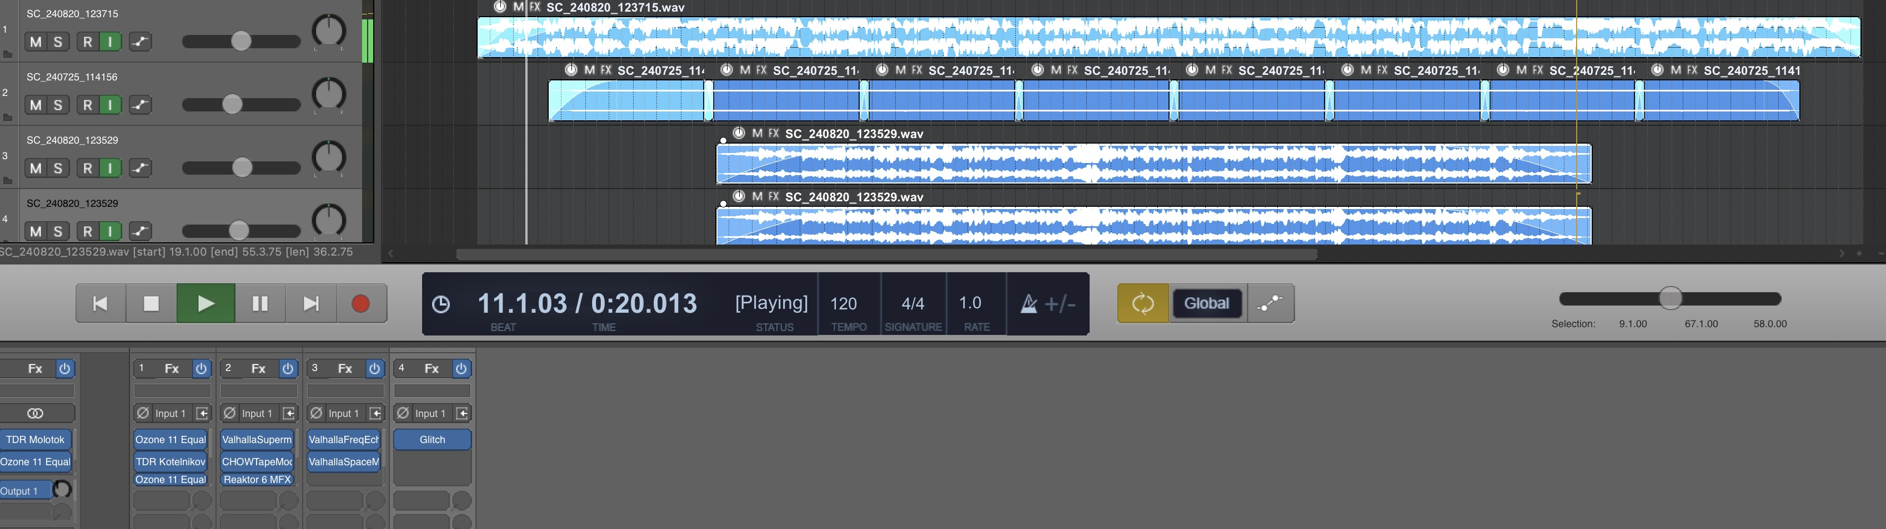The image size is (1886, 529).
Task: Open envelope panel for track 4
Action: coord(140,232)
